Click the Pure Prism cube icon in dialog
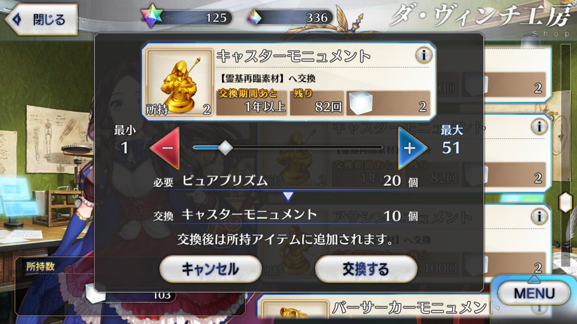 (361, 103)
